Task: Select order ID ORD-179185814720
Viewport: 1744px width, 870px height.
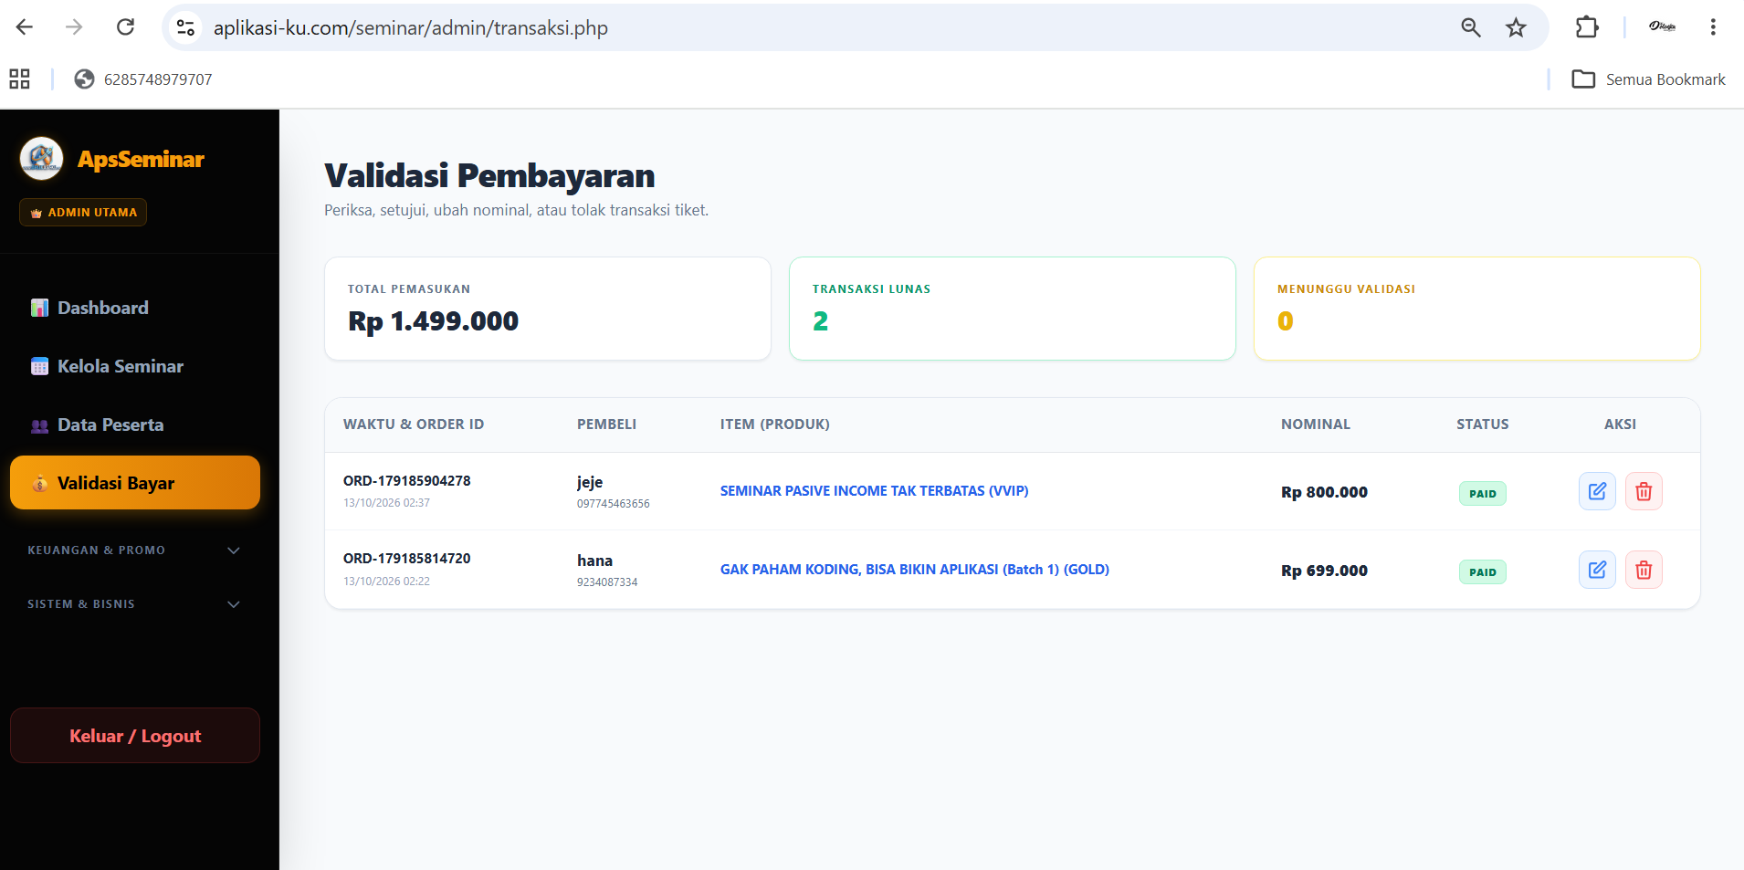Action: (x=406, y=559)
